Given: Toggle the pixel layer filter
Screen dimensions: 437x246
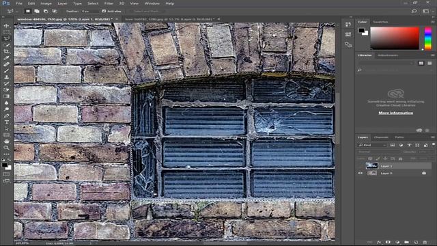Looking at the screenshot, I should pos(393,145).
